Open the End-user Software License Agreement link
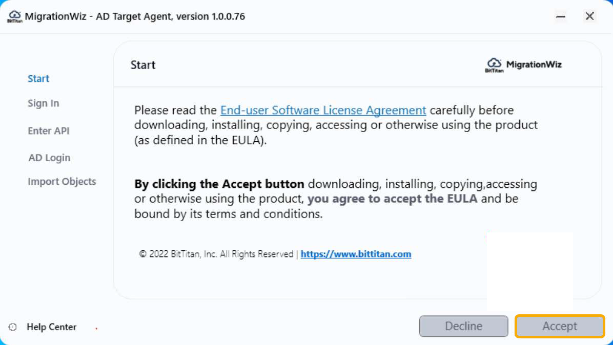Screen dimensions: 613x345 click(x=323, y=110)
